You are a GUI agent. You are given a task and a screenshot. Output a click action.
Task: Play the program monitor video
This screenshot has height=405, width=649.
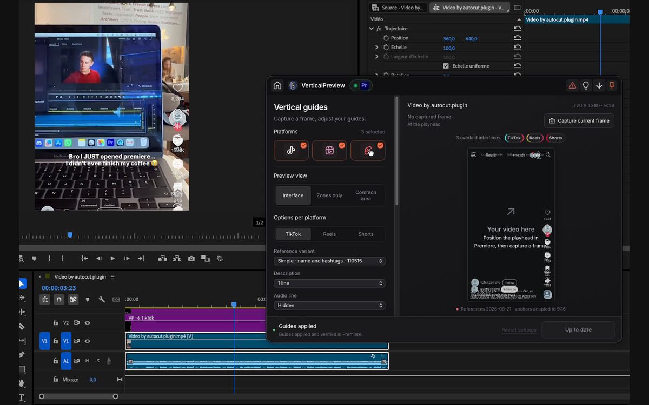[x=112, y=259]
